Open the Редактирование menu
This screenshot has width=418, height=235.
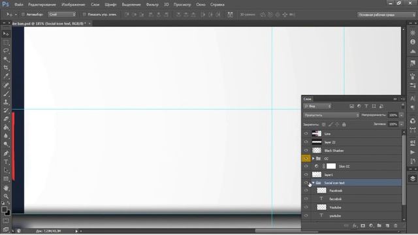[42, 5]
